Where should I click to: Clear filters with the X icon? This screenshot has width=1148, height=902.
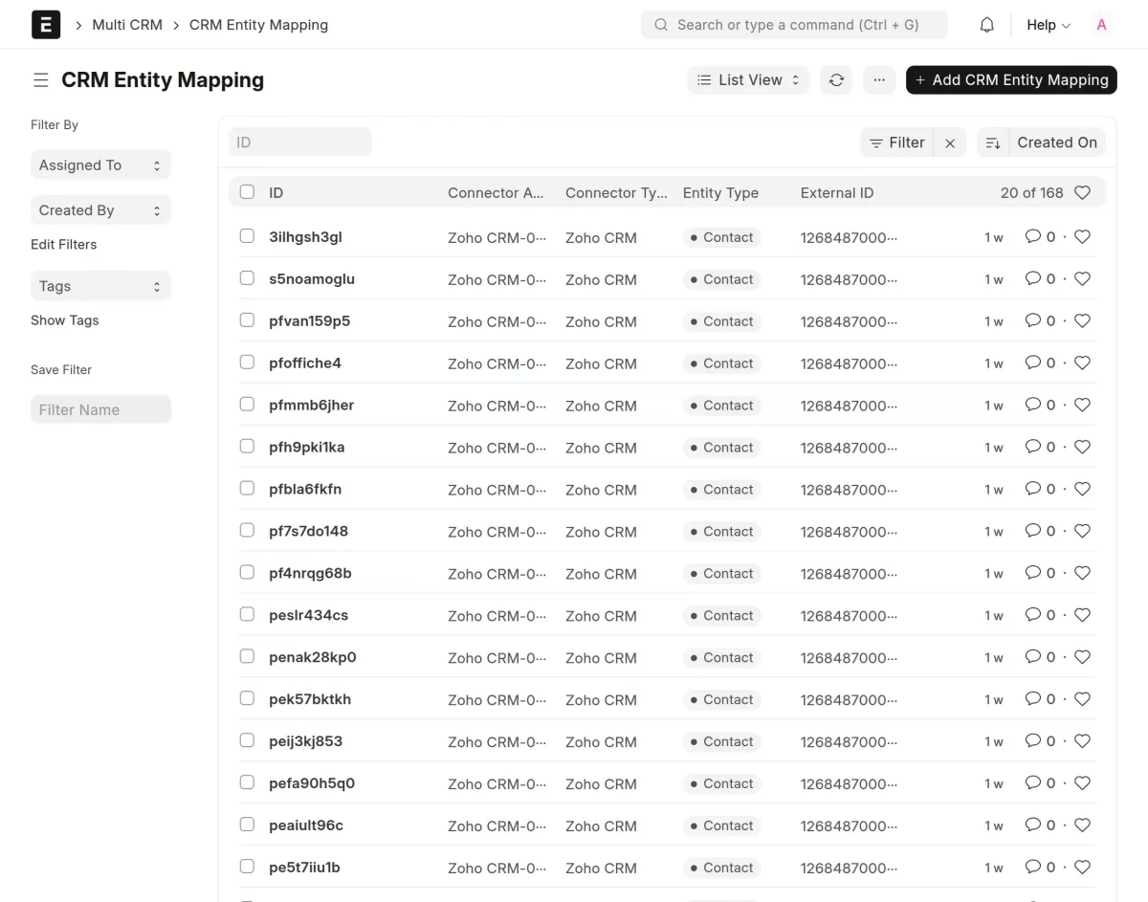950,143
